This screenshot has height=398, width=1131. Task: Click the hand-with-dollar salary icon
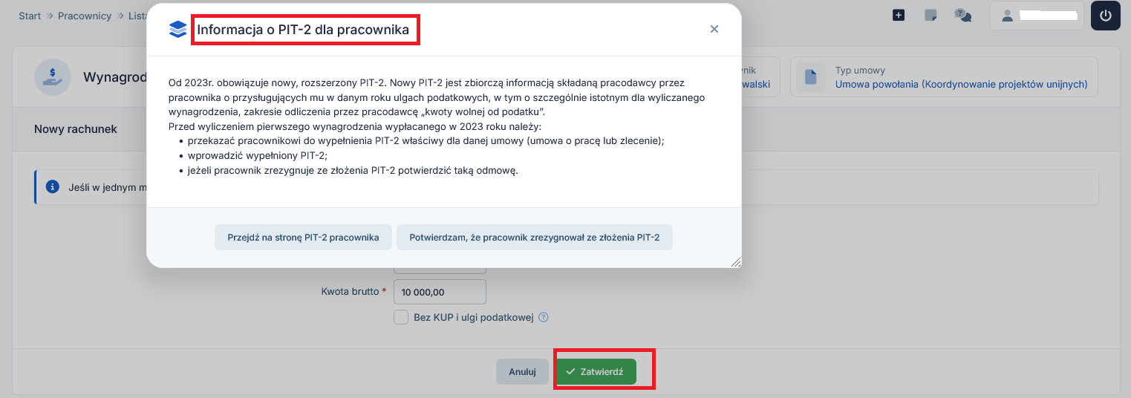(53, 77)
